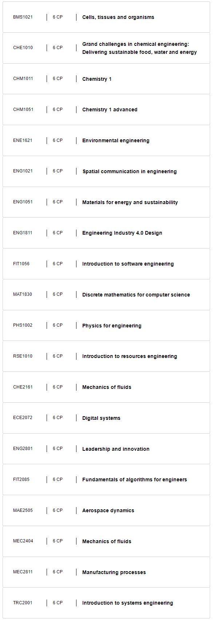Image resolution: width=213 pixels, height=621 pixels.
Task: Open Leadership and innovation unit
Action: pyautogui.click(x=106, y=449)
